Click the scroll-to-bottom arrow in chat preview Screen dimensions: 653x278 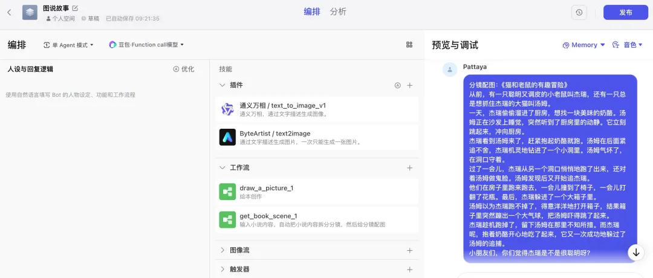coord(635,252)
